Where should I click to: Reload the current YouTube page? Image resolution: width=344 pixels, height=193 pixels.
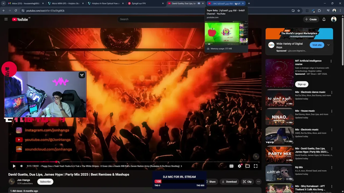(16, 11)
